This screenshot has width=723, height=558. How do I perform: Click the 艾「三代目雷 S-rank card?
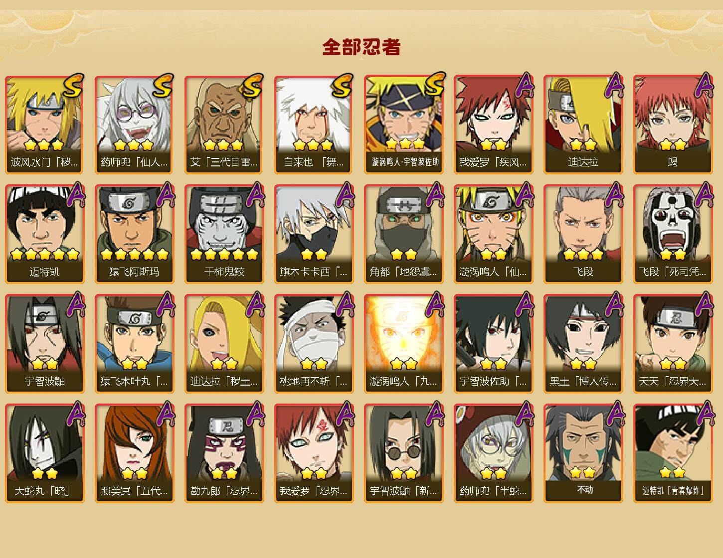tap(224, 125)
